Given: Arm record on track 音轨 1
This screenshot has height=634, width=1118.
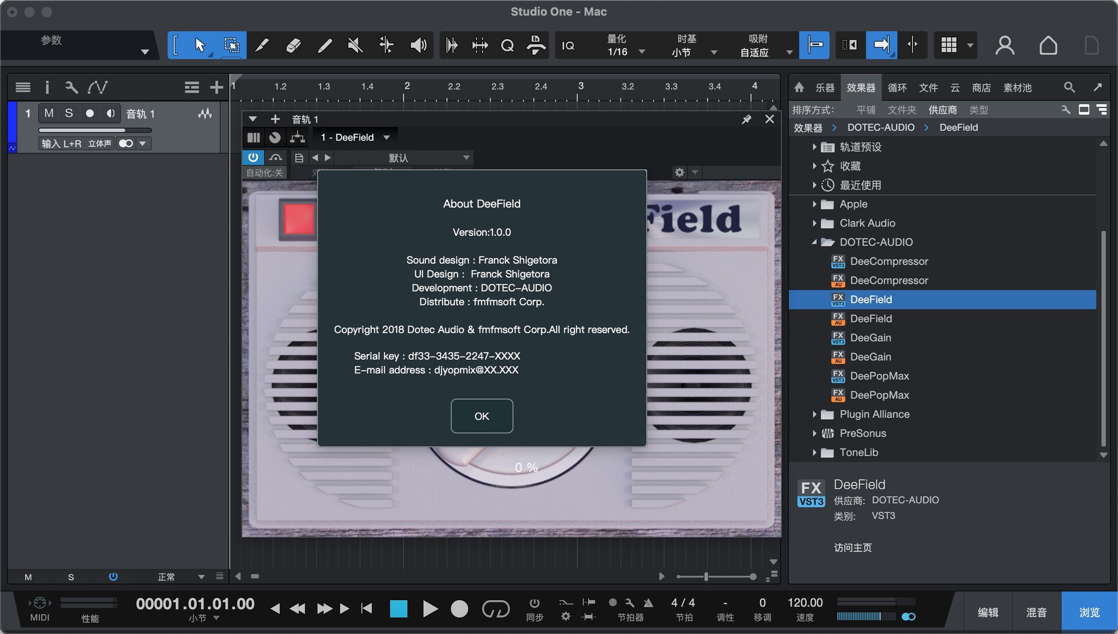Looking at the screenshot, I should click(x=90, y=113).
